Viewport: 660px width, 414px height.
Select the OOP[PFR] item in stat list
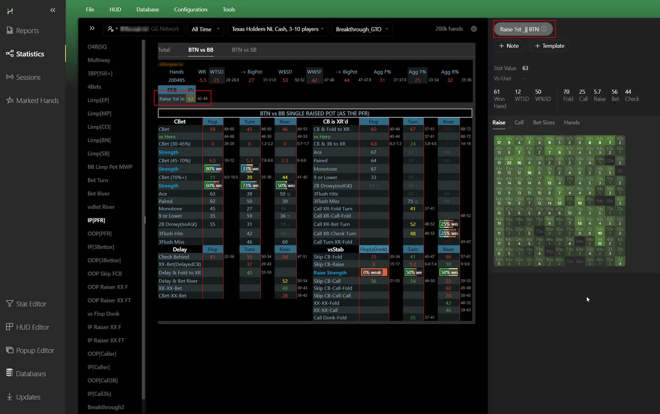point(100,233)
